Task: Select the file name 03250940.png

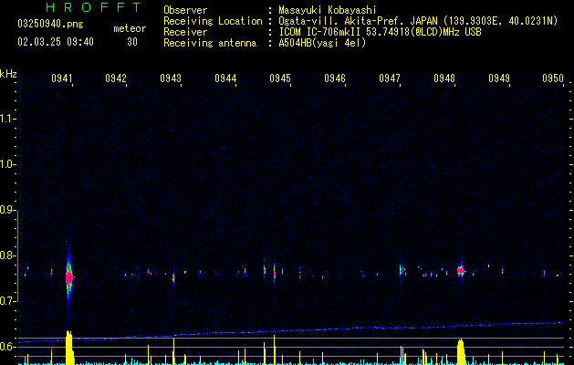Action: click(50, 24)
